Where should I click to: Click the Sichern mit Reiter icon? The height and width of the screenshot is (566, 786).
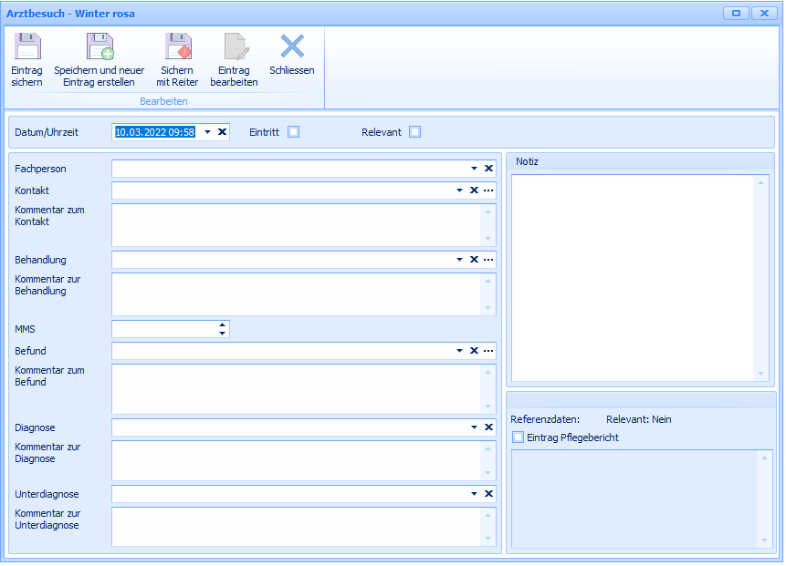(x=177, y=47)
